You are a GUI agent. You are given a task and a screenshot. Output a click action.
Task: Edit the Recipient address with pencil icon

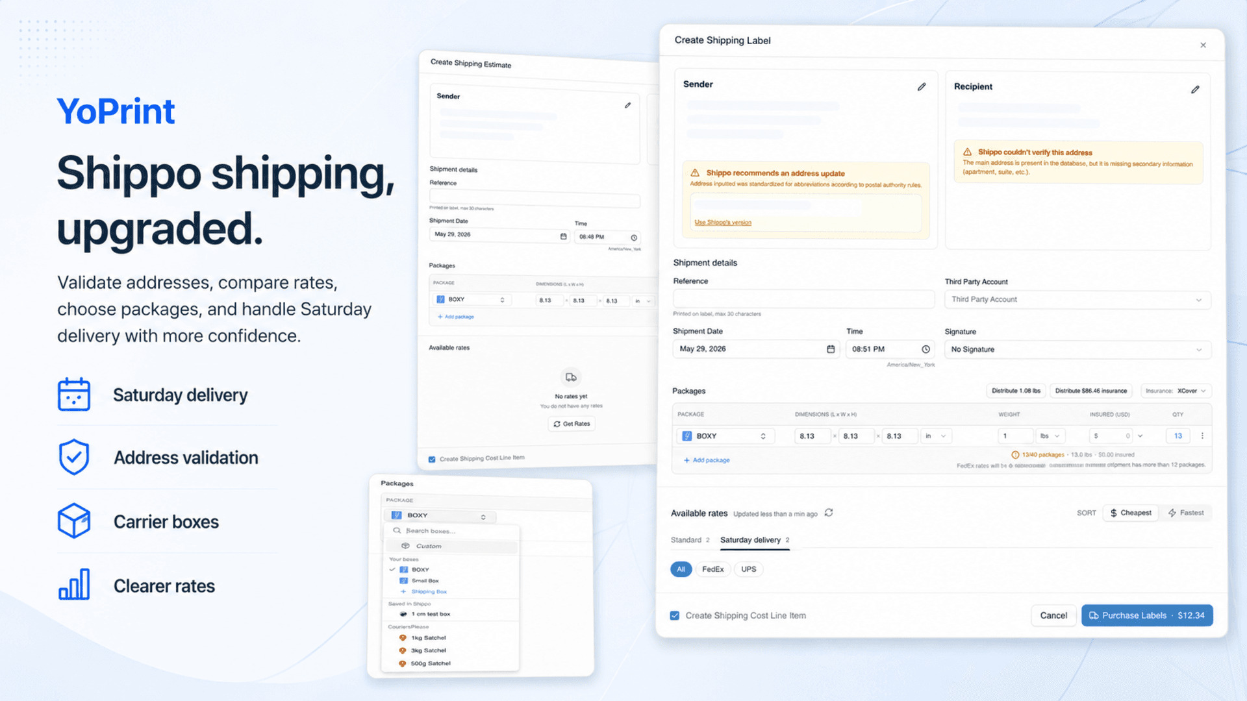click(1195, 90)
